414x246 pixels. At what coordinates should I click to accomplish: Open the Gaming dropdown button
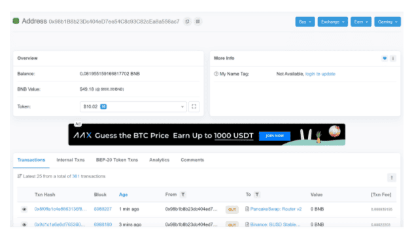click(387, 22)
